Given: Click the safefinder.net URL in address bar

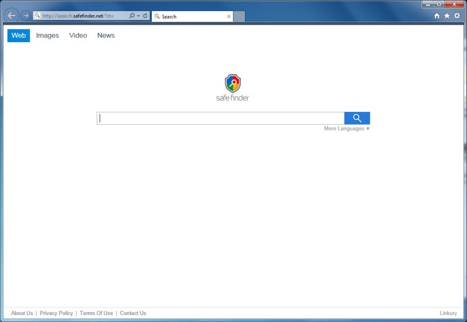Looking at the screenshot, I should 78,16.
